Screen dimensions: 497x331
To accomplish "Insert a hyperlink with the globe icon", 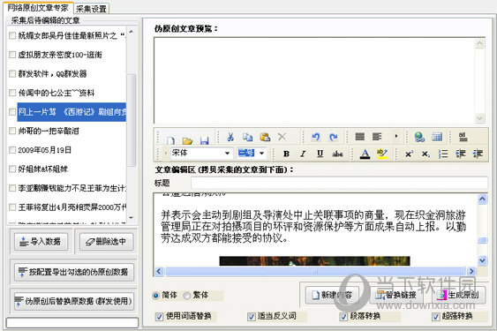I will (x=419, y=137).
